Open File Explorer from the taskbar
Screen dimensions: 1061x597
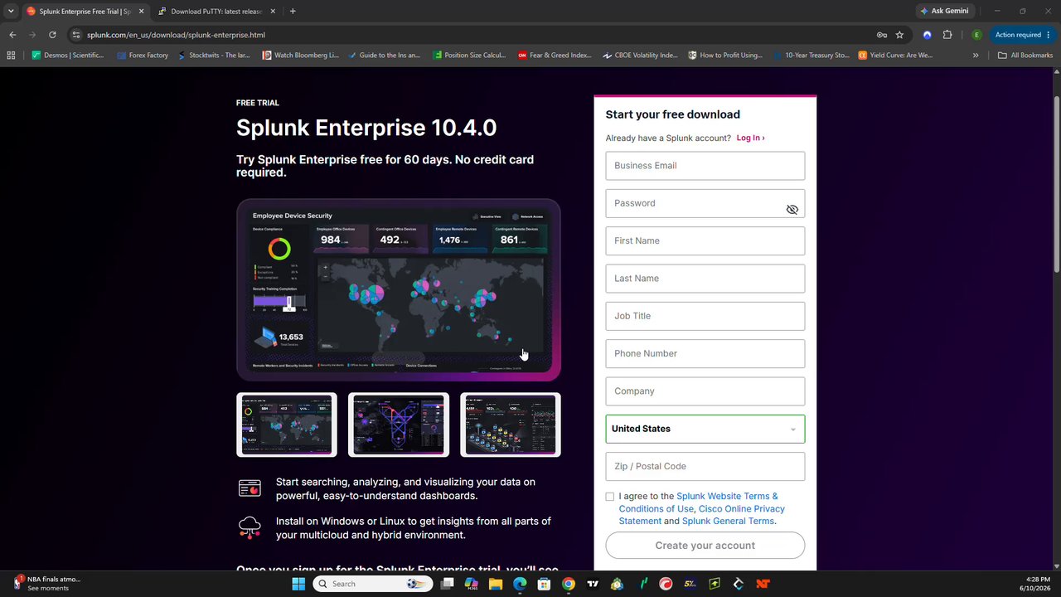coord(496,584)
